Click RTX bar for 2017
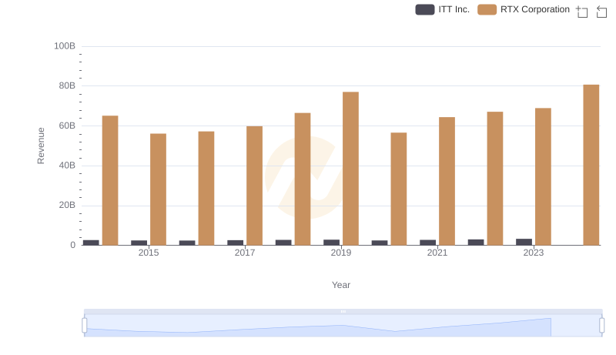616x355 pixels. pos(254,186)
